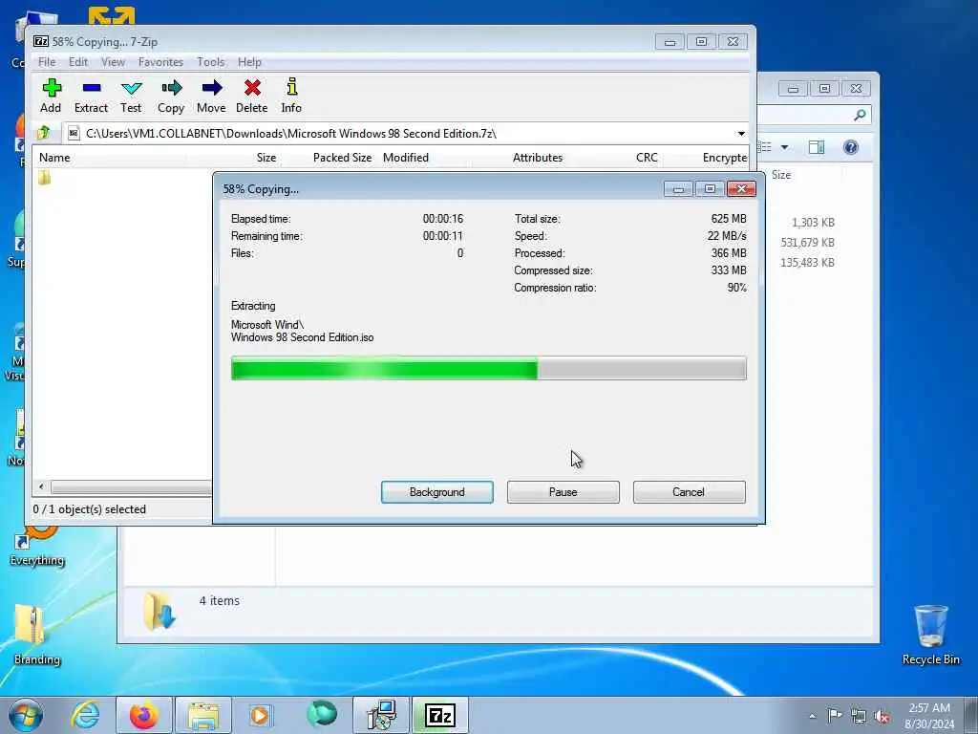The image size is (978, 734).
Task: Pause the copying operation
Action: coord(563,492)
